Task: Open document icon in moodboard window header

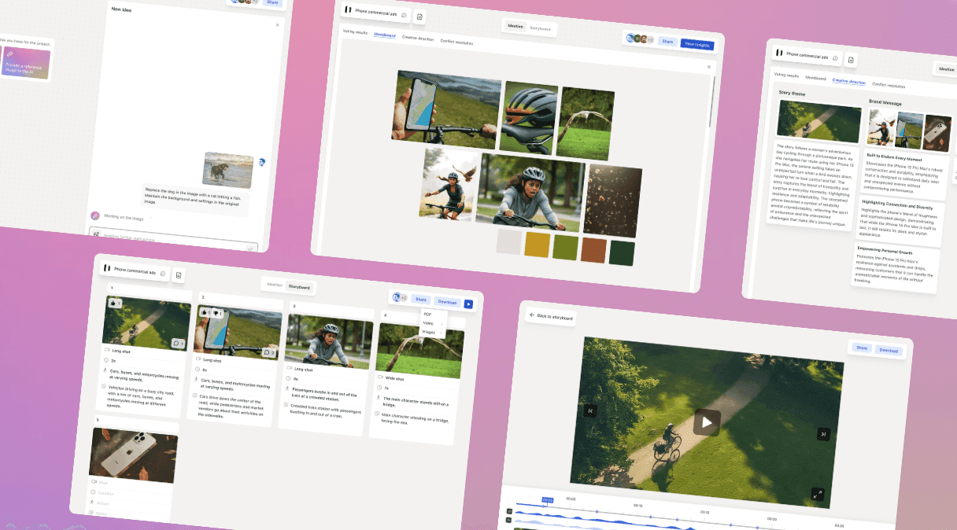Action: pyautogui.click(x=419, y=17)
